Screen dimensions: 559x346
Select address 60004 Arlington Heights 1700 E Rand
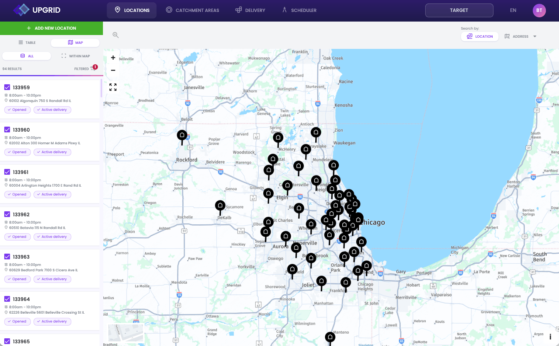pos(45,186)
